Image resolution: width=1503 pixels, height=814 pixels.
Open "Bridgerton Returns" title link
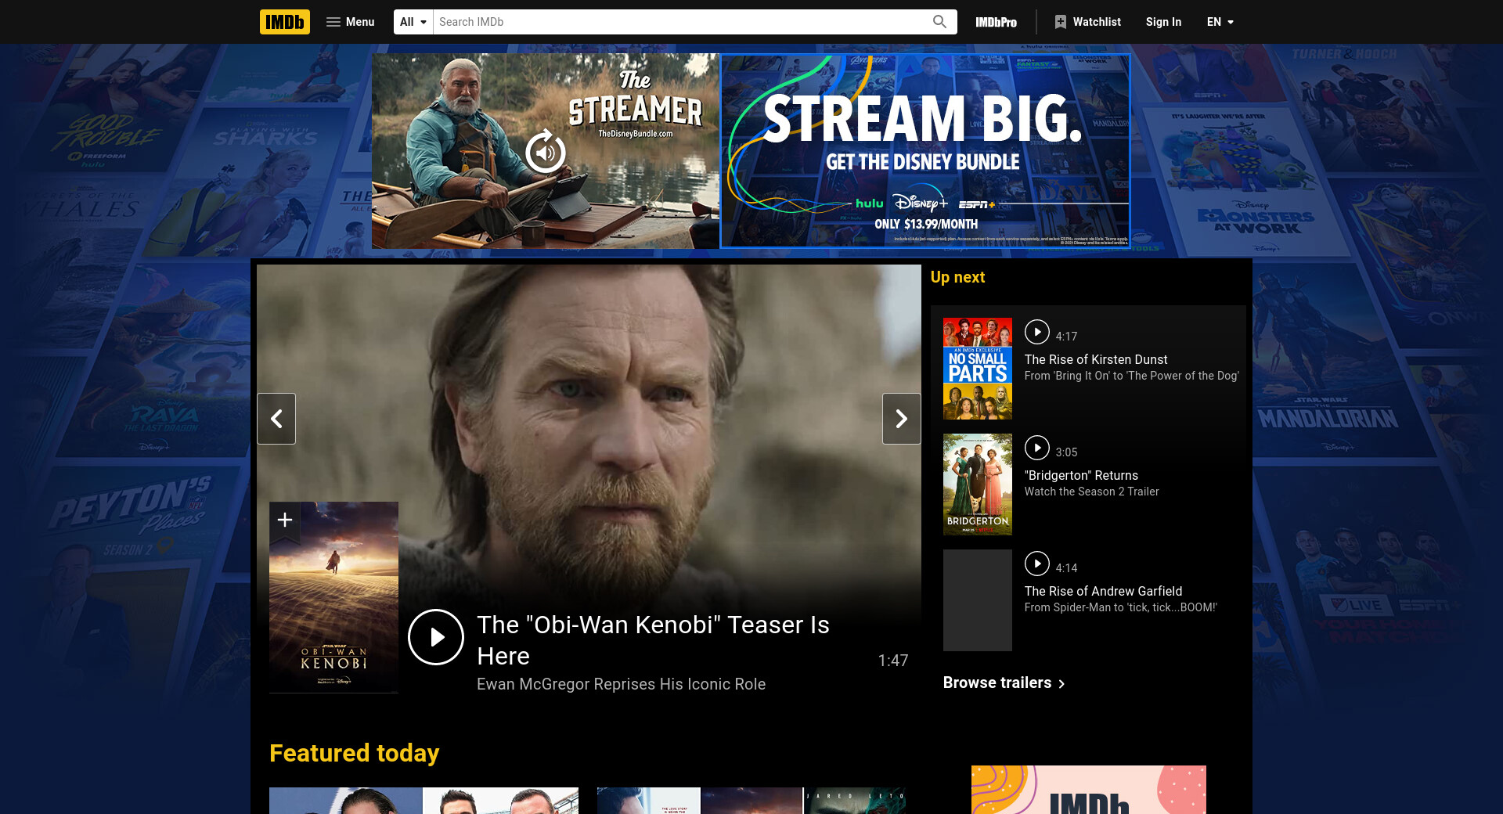pyautogui.click(x=1081, y=475)
